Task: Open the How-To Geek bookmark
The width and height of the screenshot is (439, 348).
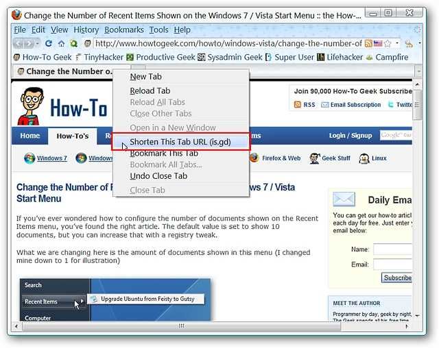Action: click(x=43, y=58)
